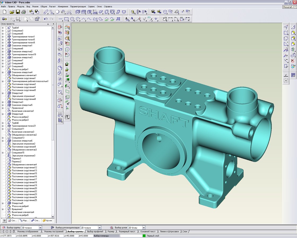Screen dimensions: 297x238
Task: Click the Print icon in toolbar
Action: (x=24, y=12)
